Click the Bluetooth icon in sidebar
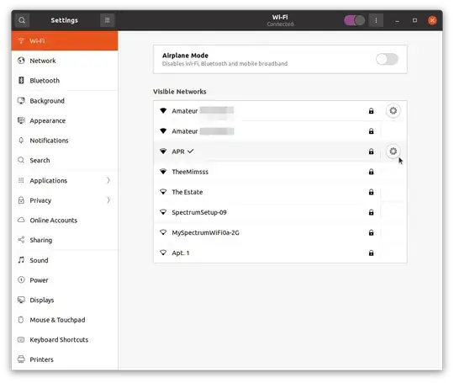Image resolution: width=454 pixels, height=383 pixels. tap(21, 80)
